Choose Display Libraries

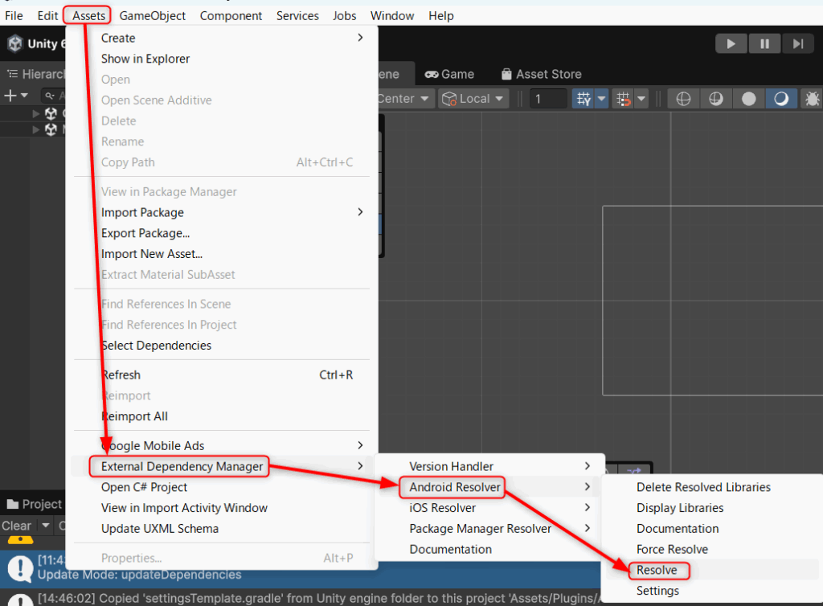point(712,508)
